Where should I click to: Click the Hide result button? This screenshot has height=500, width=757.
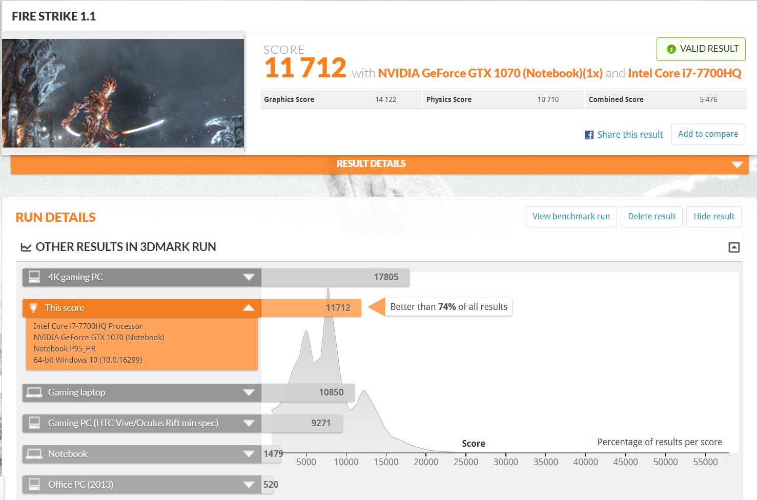click(714, 216)
